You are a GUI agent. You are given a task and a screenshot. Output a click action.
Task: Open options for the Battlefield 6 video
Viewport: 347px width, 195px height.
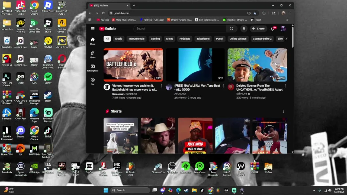tap(161, 86)
